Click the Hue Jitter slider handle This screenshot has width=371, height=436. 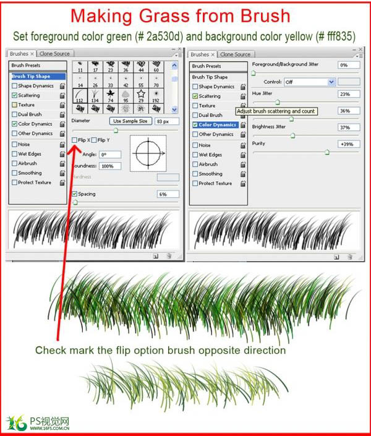coord(277,102)
